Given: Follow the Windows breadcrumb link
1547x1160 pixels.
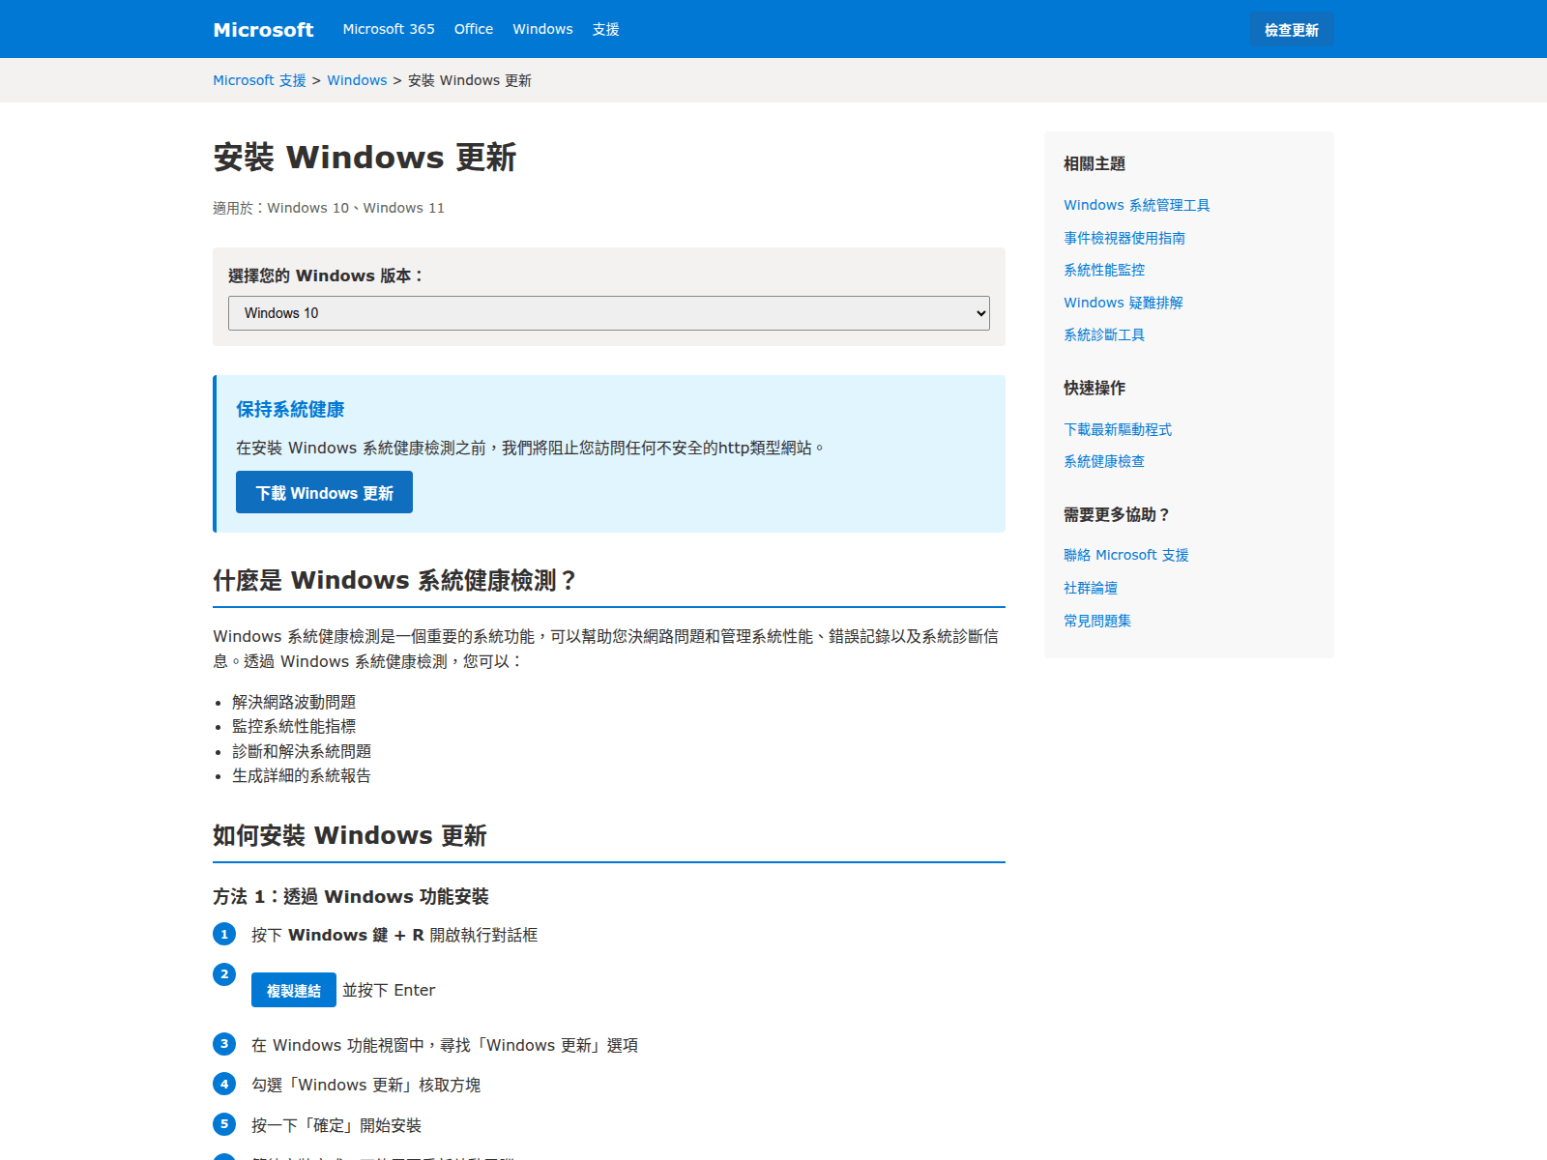Looking at the screenshot, I should [x=357, y=80].
